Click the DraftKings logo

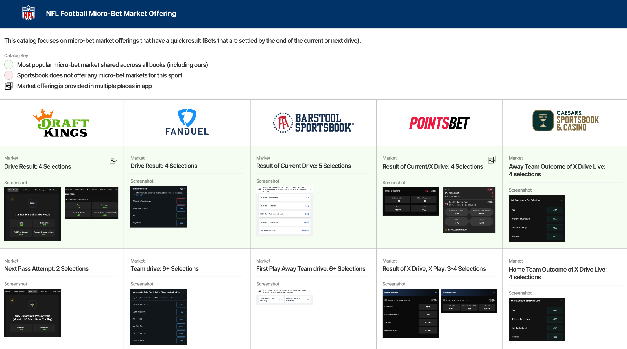[x=61, y=123]
